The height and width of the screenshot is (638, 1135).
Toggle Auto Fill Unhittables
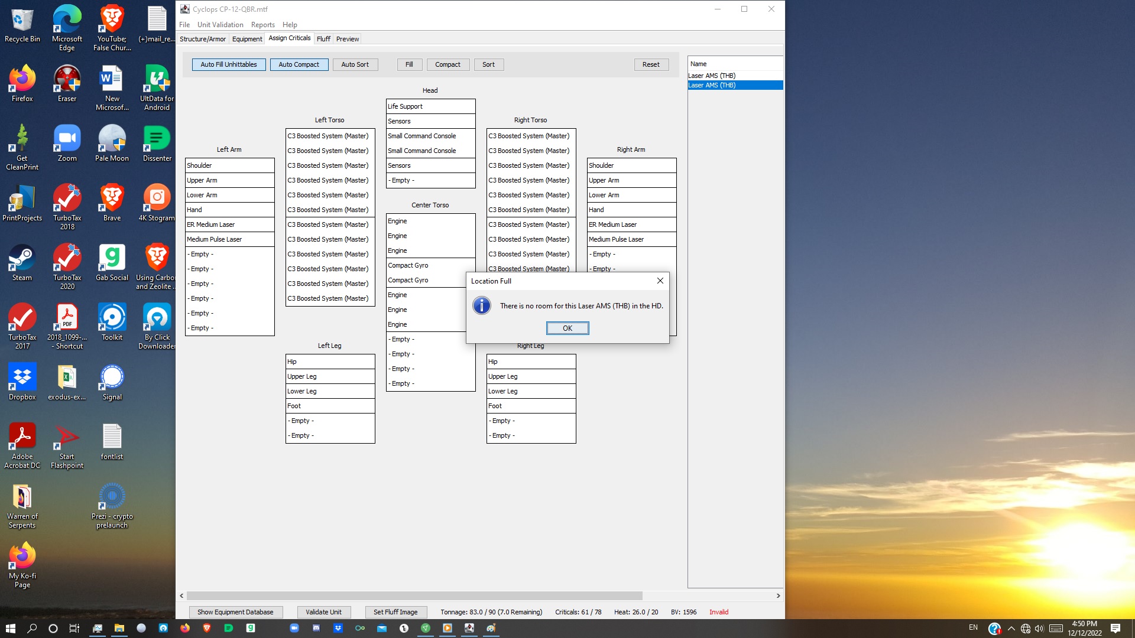[x=228, y=64]
